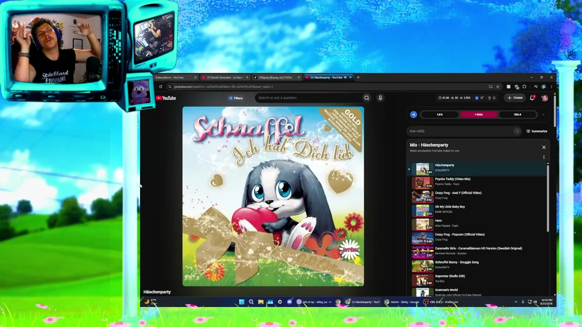Click the Schnuffel video player artwork
The image size is (582, 327).
[273, 197]
